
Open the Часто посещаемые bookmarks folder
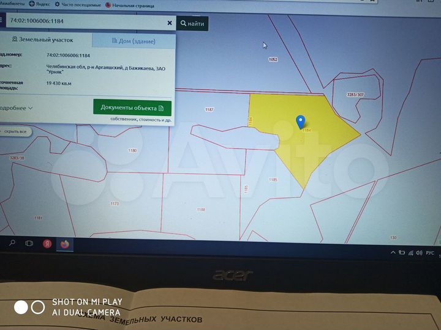click(x=78, y=4)
